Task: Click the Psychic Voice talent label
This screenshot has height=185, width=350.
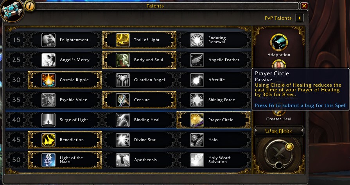Action: (74, 100)
